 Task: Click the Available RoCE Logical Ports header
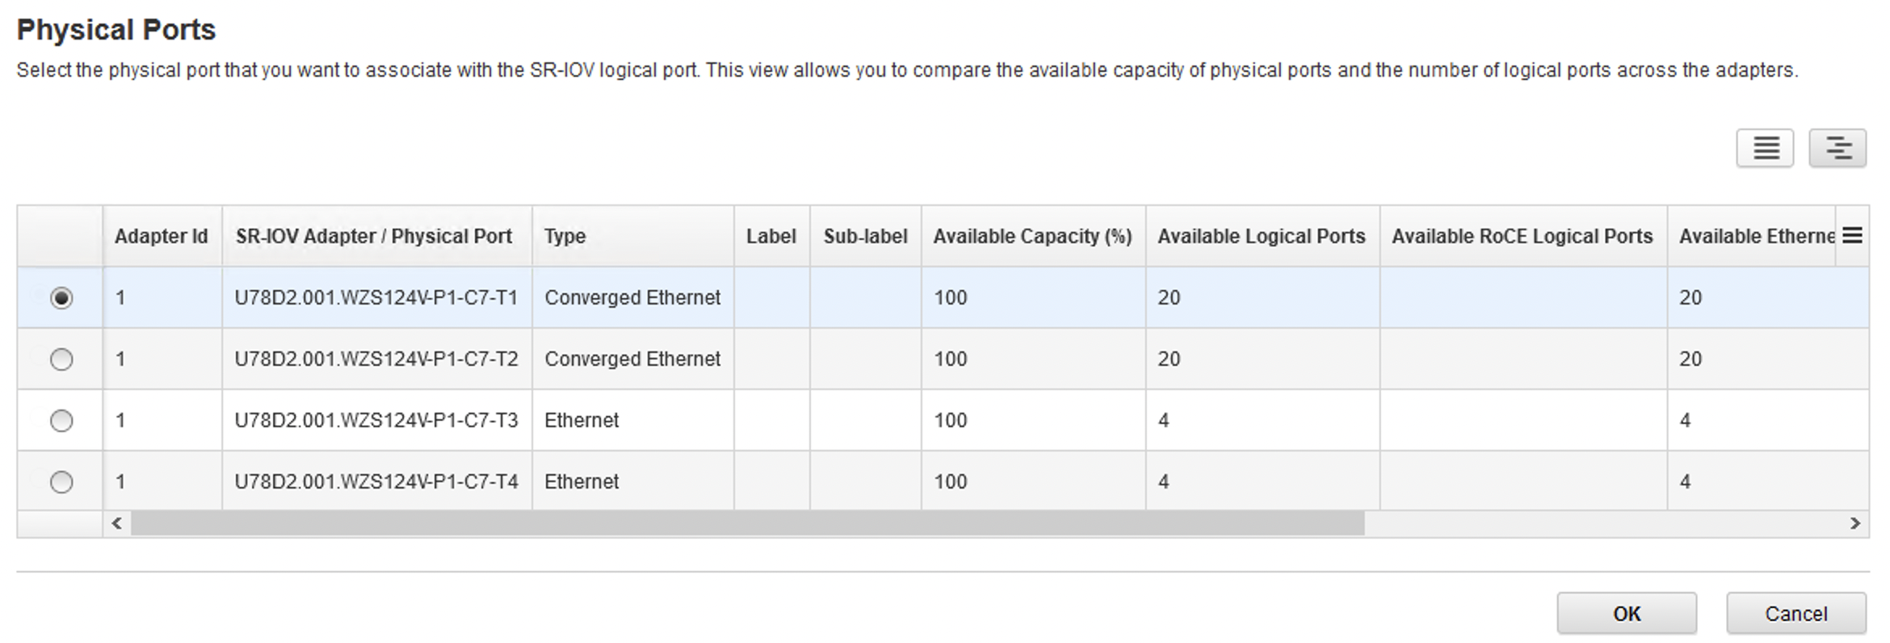pos(1522,237)
